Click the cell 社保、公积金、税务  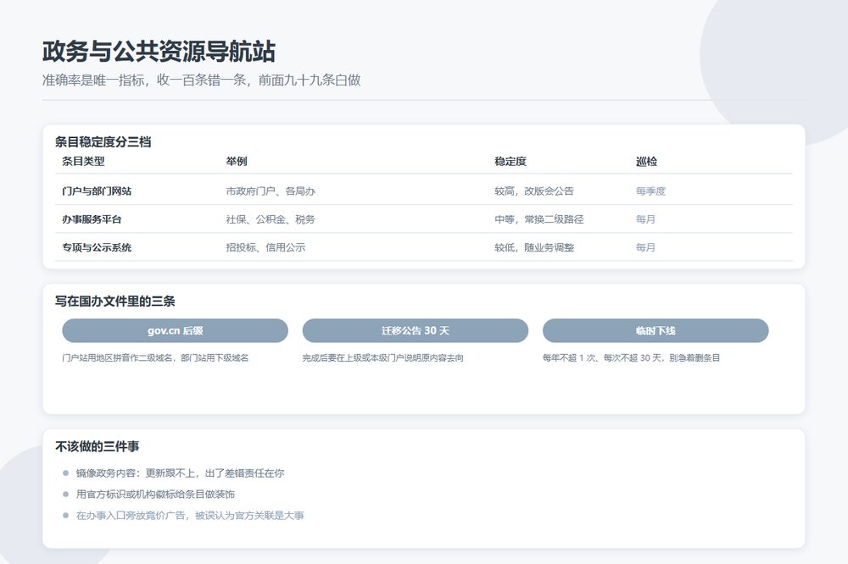point(271,219)
